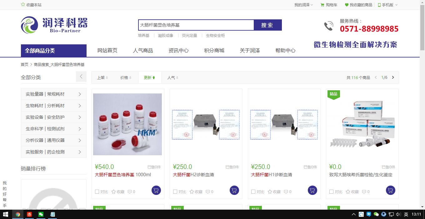Click the page's vertical scrollbar thumb

[422, 28]
